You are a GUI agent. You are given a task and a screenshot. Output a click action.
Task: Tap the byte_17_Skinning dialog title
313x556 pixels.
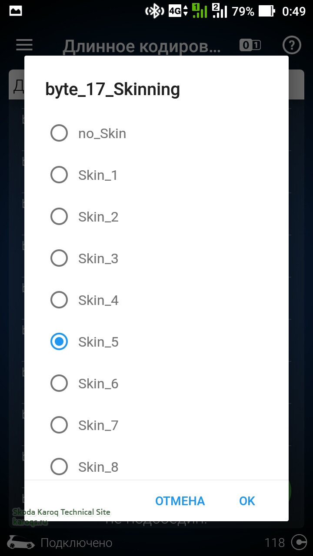(x=113, y=89)
